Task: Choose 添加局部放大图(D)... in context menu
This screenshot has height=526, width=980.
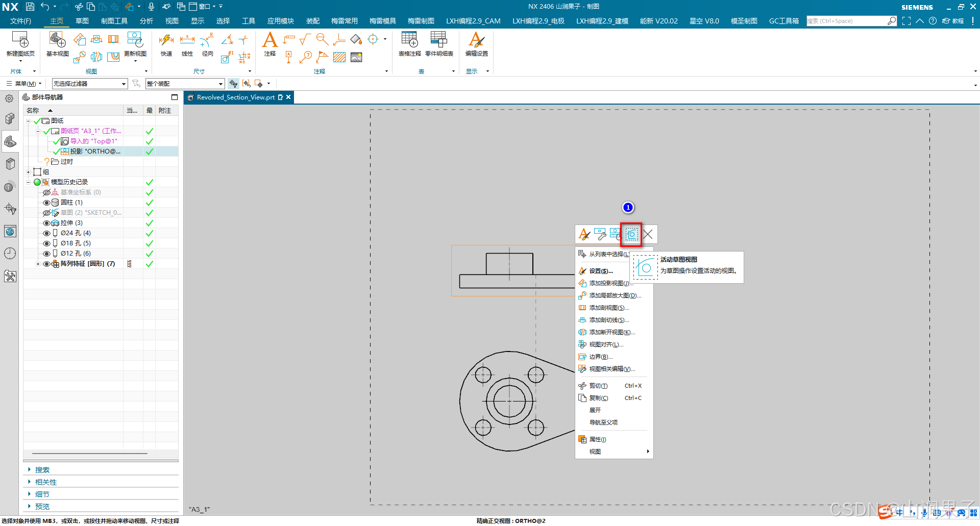Action: (614, 295)
